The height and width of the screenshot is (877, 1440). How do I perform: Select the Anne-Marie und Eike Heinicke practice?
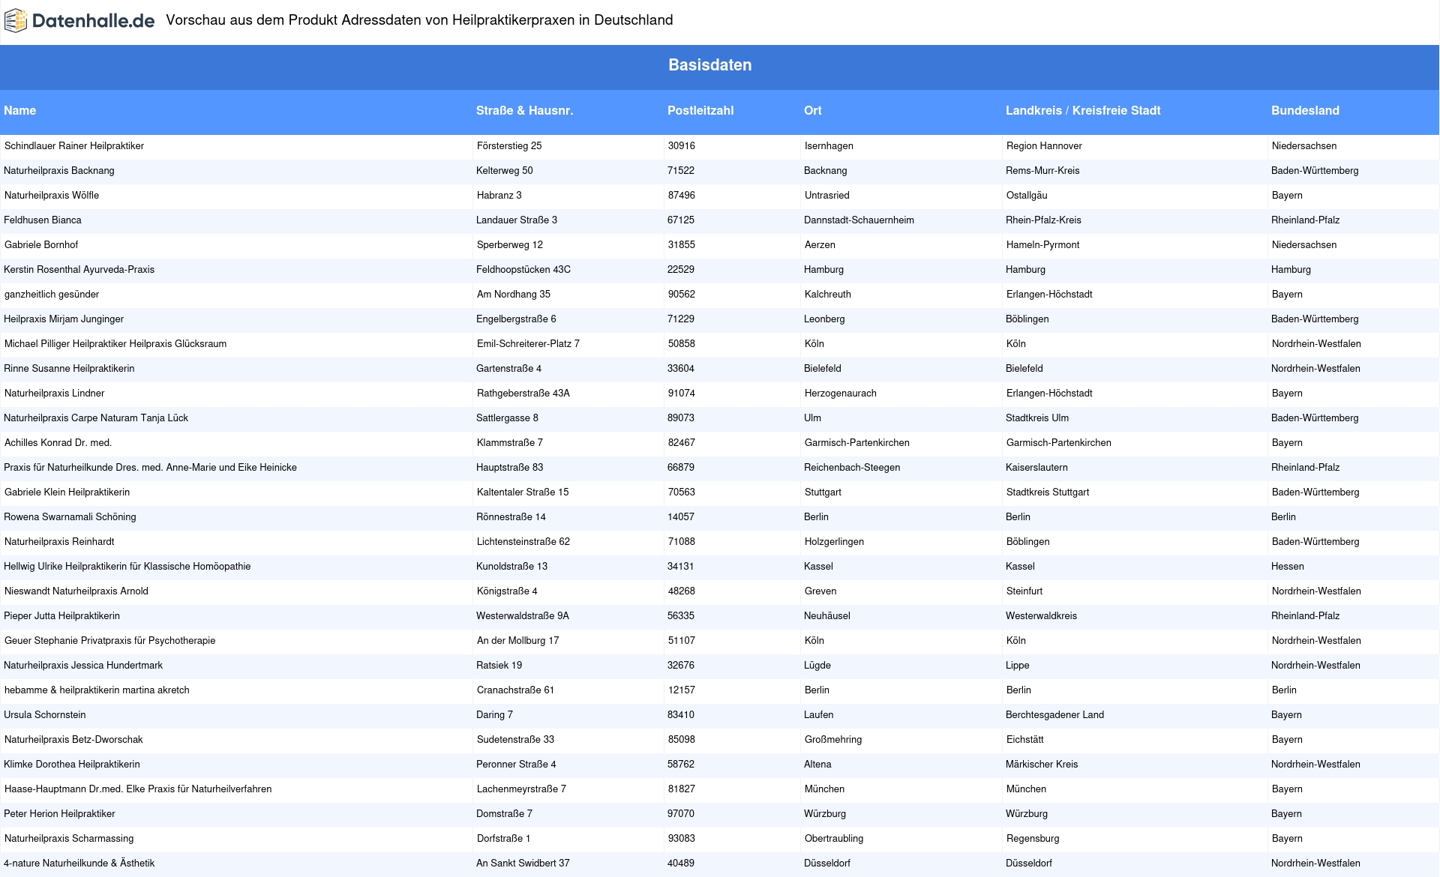pos(151,468)
